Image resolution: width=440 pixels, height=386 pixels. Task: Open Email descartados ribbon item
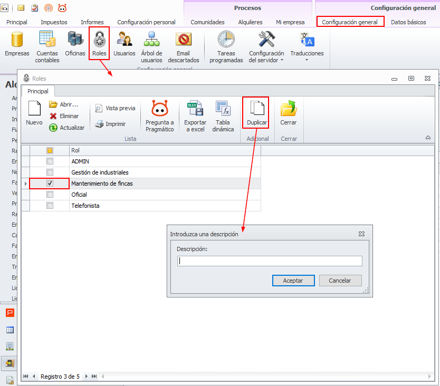click(x=184, y=47)
